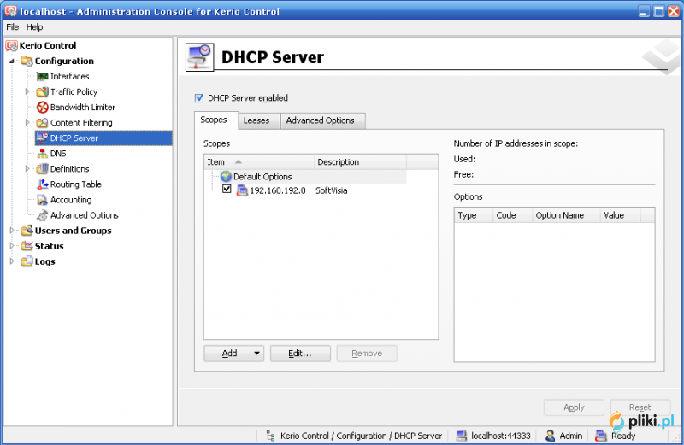The width and height of the screenshot is (684, 445).
Task: Click the Content Filtering icon
Action: click(42, 123)
